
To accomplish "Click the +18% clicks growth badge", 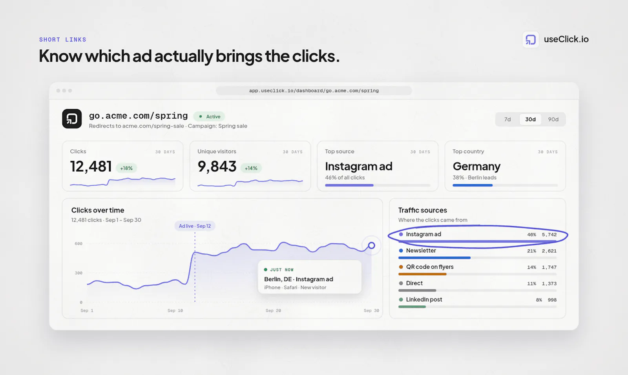I will pos(126,168).
